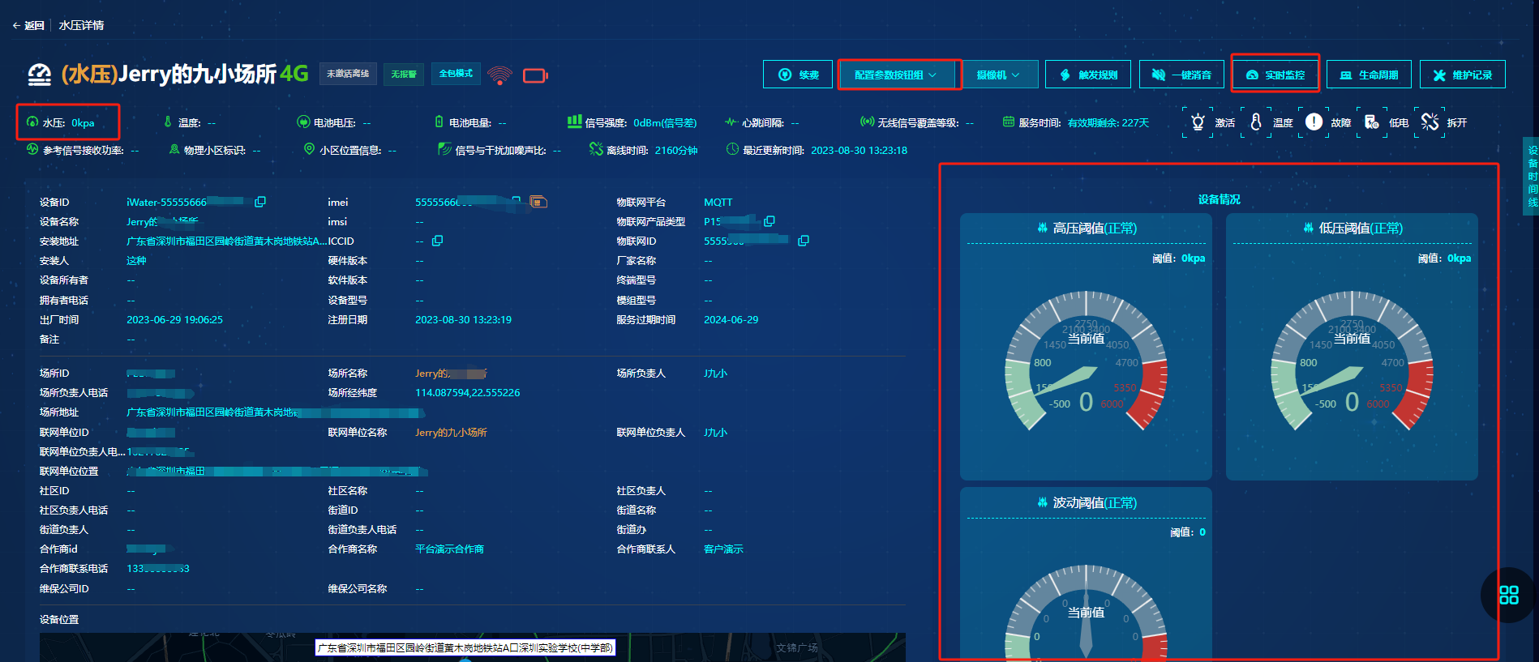Click the 高压阈值(正常) card header
Image resolution: width=1539 pixels, height=662 pixels.
point(1087,228)
